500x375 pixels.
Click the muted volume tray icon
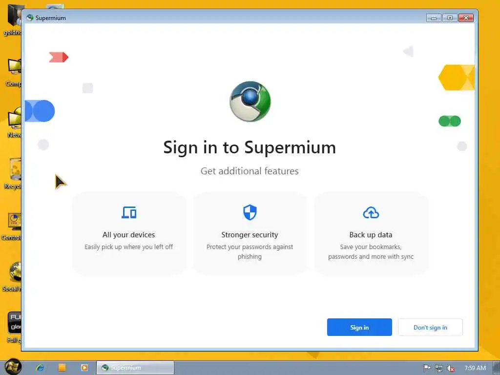click(x=451, y=368)
